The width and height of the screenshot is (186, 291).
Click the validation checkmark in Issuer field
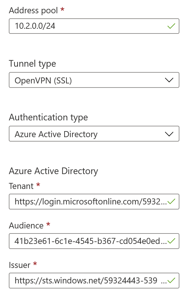[171, 281]
